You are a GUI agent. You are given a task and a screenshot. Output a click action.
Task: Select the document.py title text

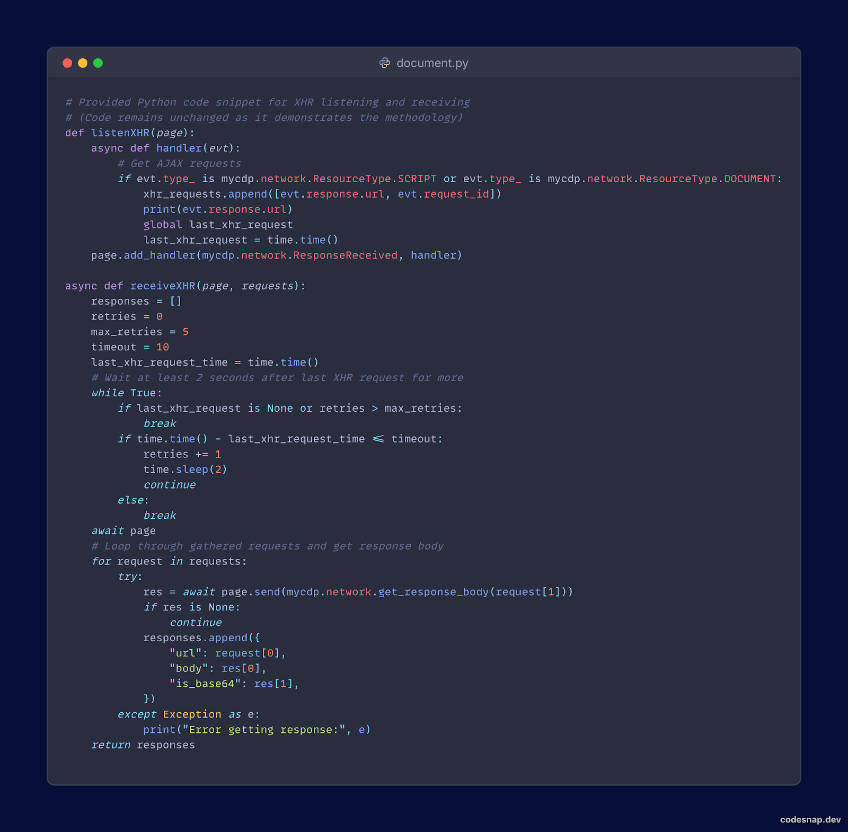(432, 63)
